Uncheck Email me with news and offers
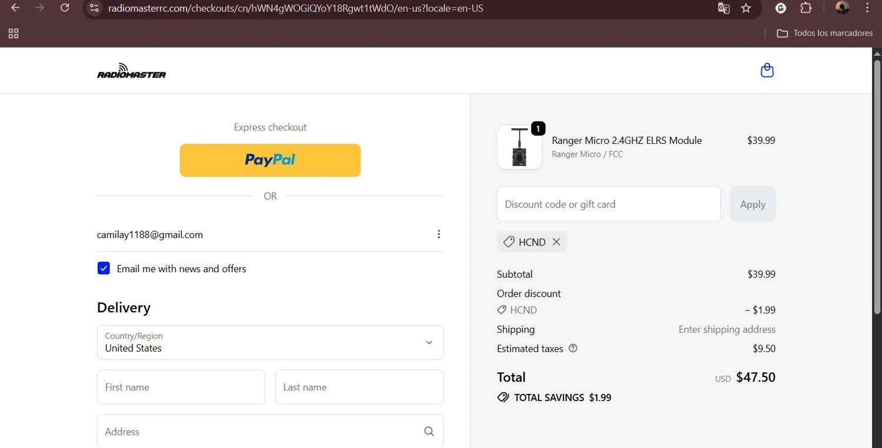882x448 pixels. point(103,268)
